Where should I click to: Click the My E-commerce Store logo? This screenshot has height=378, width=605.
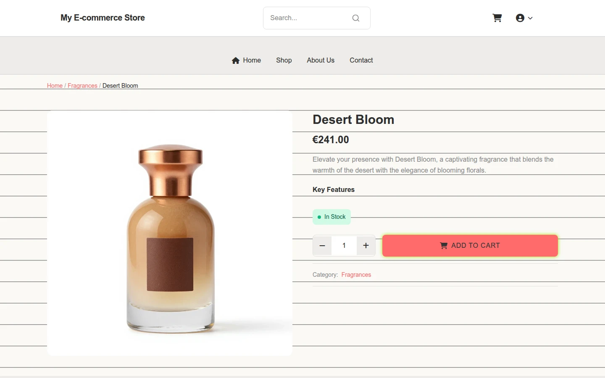pyautogui.click(x=103, y=18)
